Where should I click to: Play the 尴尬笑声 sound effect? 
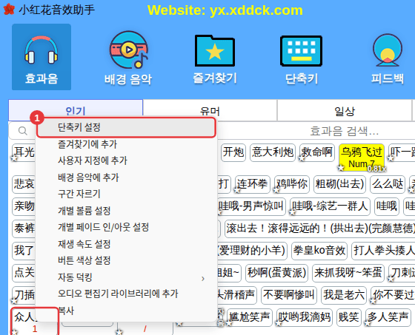(x=250, y=317)
